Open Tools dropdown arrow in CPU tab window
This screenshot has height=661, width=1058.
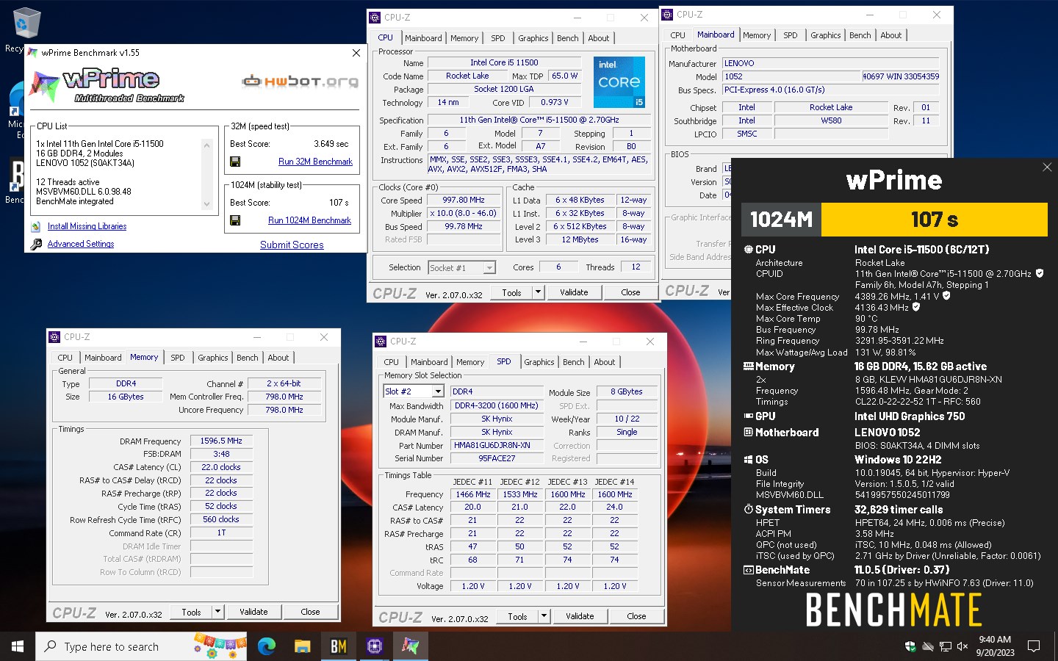(x=538, y=292)
